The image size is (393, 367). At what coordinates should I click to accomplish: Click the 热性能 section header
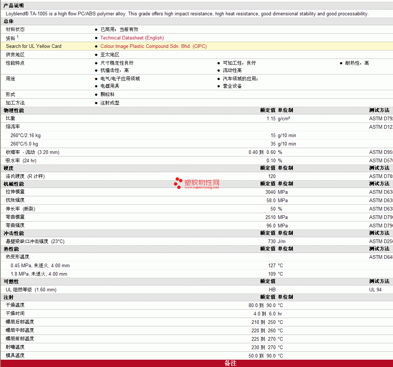(x=11, y=249)
